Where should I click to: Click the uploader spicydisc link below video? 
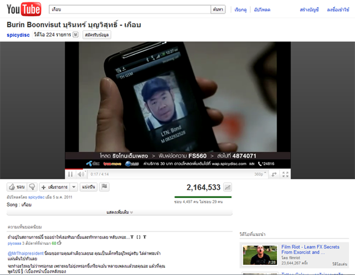(36, 197)
